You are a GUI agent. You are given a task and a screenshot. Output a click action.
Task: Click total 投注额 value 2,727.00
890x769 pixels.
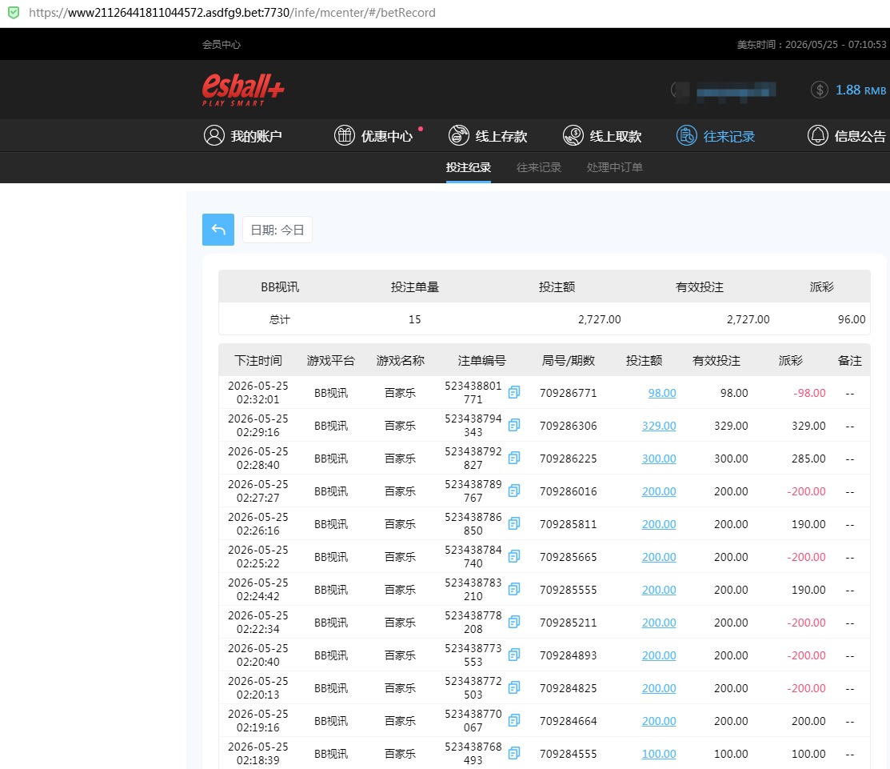click(x=600, y=320)
